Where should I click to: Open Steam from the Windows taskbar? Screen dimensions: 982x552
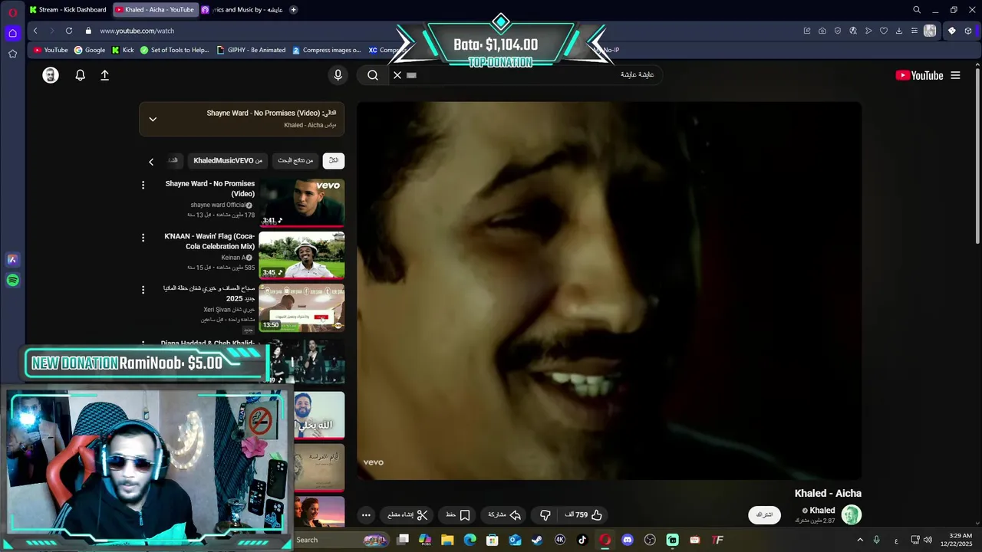click(x=537, y=540)
